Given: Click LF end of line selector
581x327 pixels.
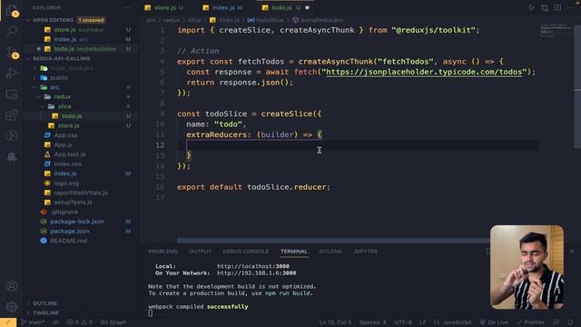Looking at the screenshot, I should 423,322.
